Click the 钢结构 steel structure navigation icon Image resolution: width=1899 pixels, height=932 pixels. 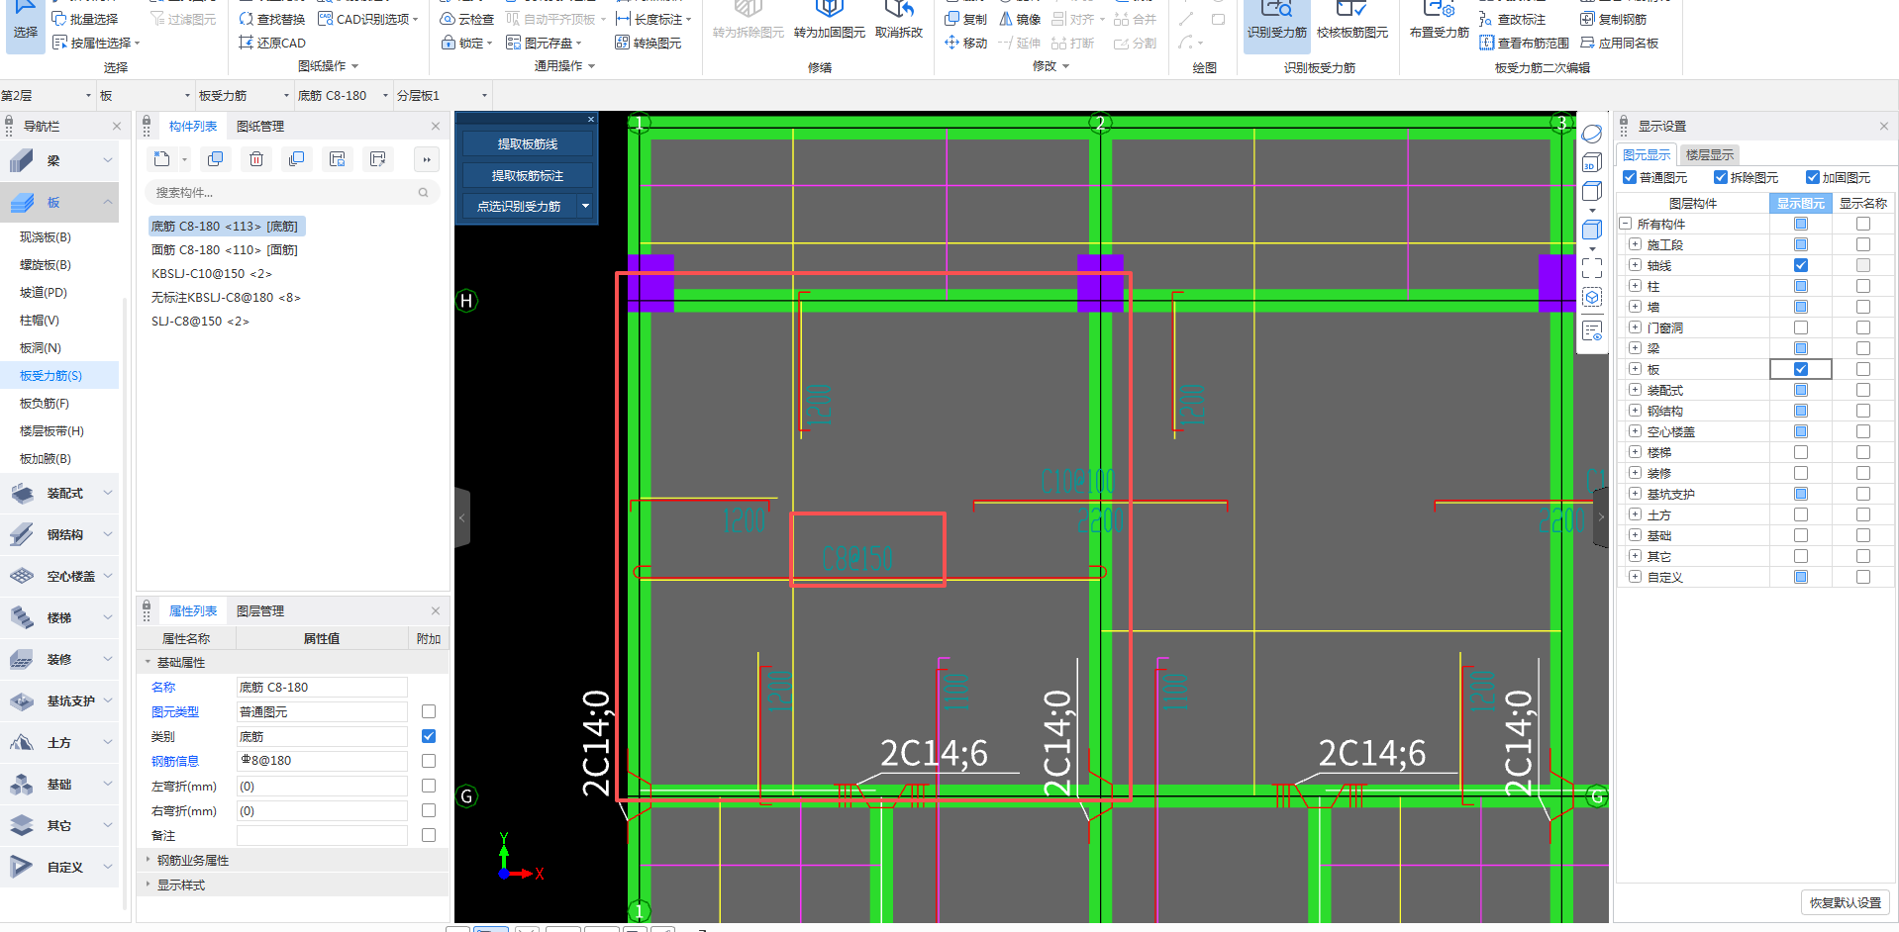22,534
